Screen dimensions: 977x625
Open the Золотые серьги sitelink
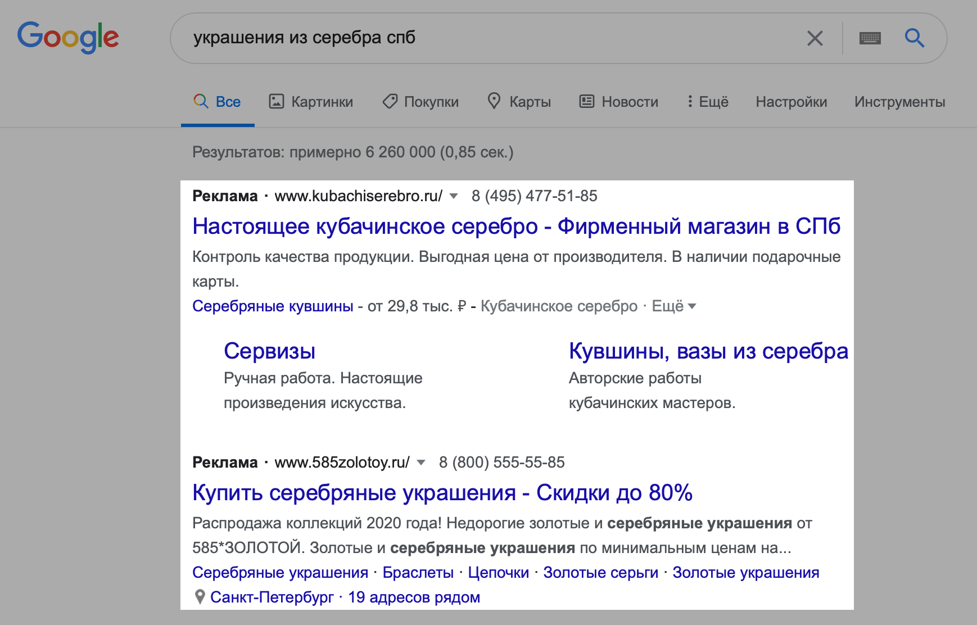pyautogui.click(x=600, y=573)
